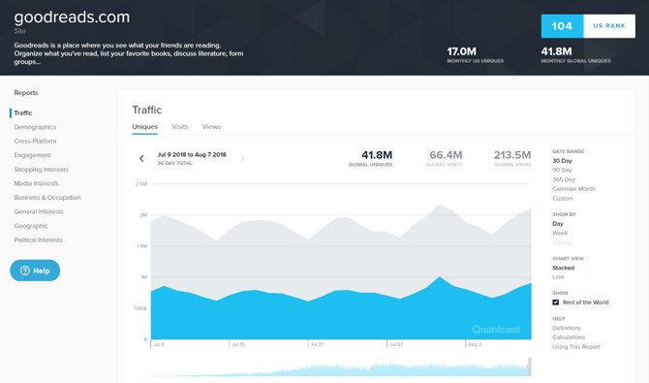Click the 213.5M Global Views total
Viewport: 649px width, 383px height.
512,158
